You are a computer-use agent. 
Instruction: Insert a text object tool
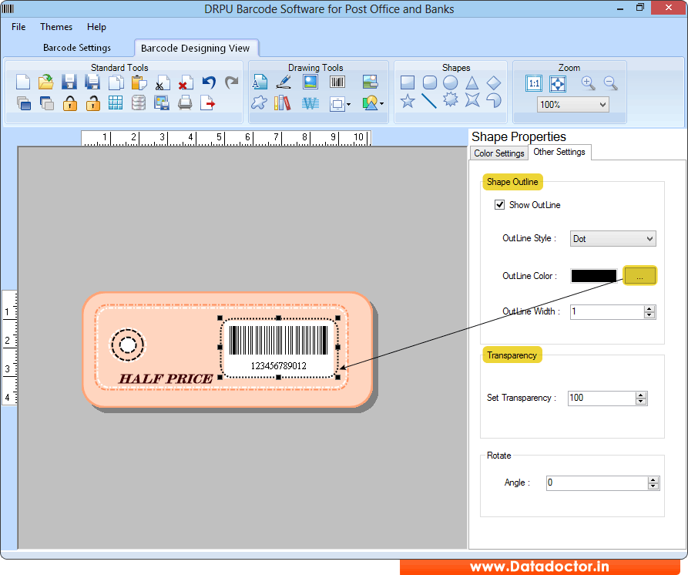pos(260,82)
